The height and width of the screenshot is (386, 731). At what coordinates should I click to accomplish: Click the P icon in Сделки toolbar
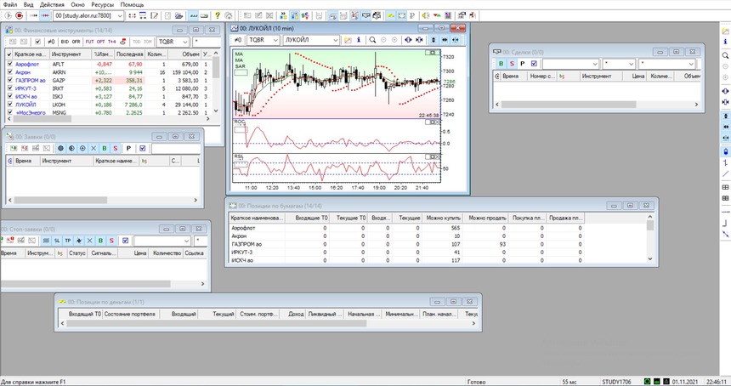pyautogui.click(x=523, y=64)
